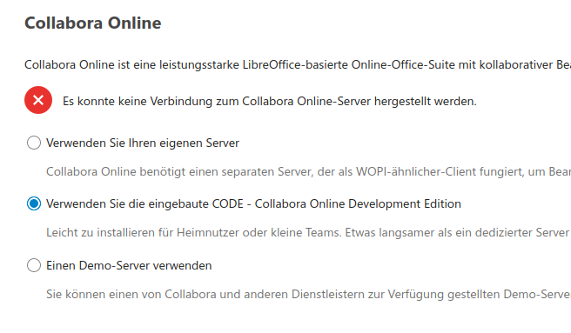The width and height of the screenshot is (571, 333).
Task: Click hint text 'Collabora Online benötigt einen separaten Server'
Action: click(x=308, y=172)
